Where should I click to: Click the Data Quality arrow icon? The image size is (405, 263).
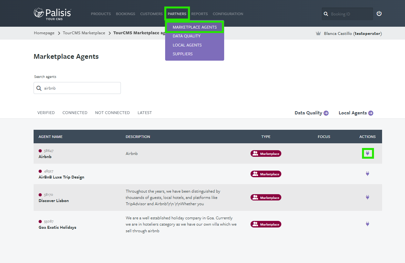[326, 113]
